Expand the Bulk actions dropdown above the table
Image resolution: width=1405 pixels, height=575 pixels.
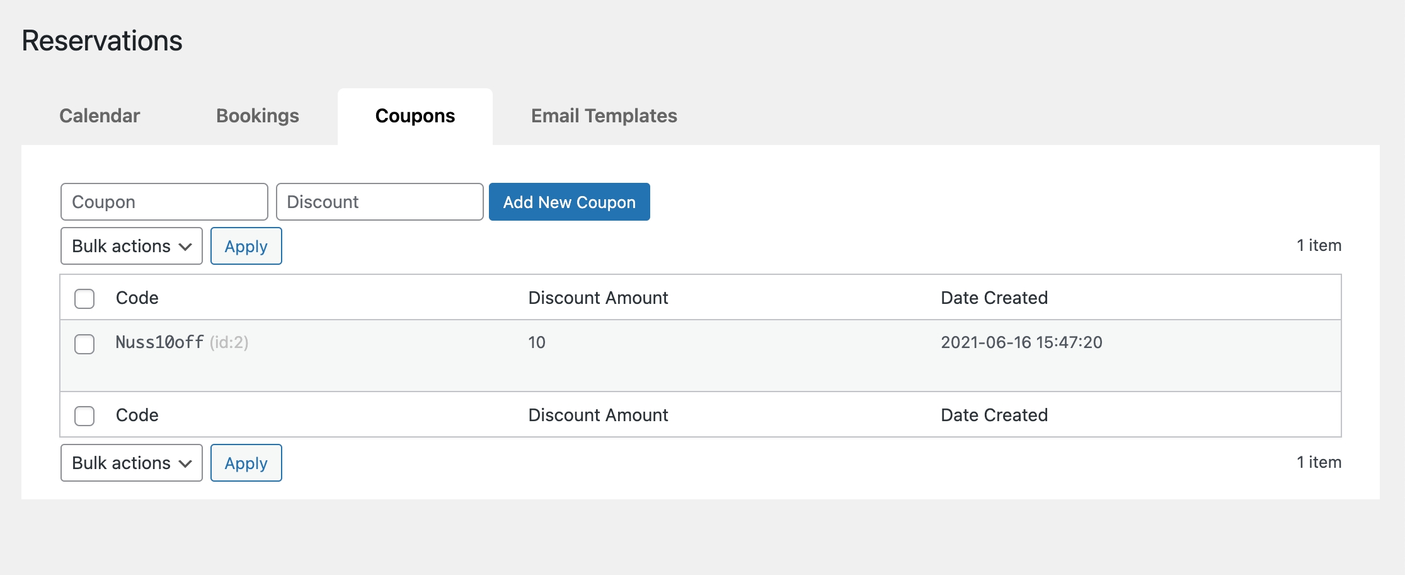pyautogui.click(x=131, y=246)
